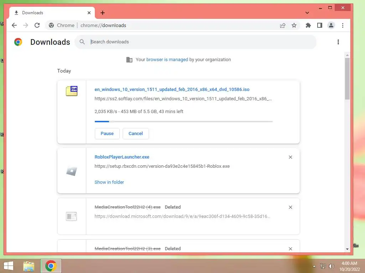This screenshot has width=365, height=273.
Task: Open the browser is managed link
Action: tap(167, 60)
